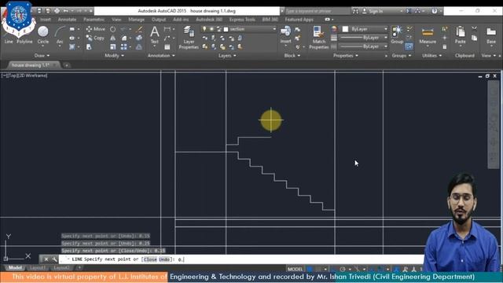
Task: Activate the Move tool
Action: pyautogui.click(x=95, y=29)
